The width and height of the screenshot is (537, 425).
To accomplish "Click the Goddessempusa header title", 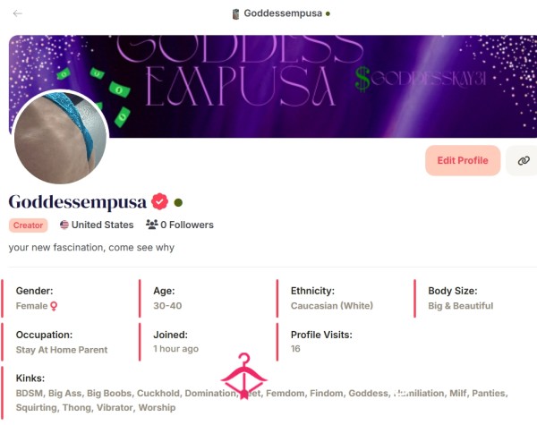I will pos(283,13).
